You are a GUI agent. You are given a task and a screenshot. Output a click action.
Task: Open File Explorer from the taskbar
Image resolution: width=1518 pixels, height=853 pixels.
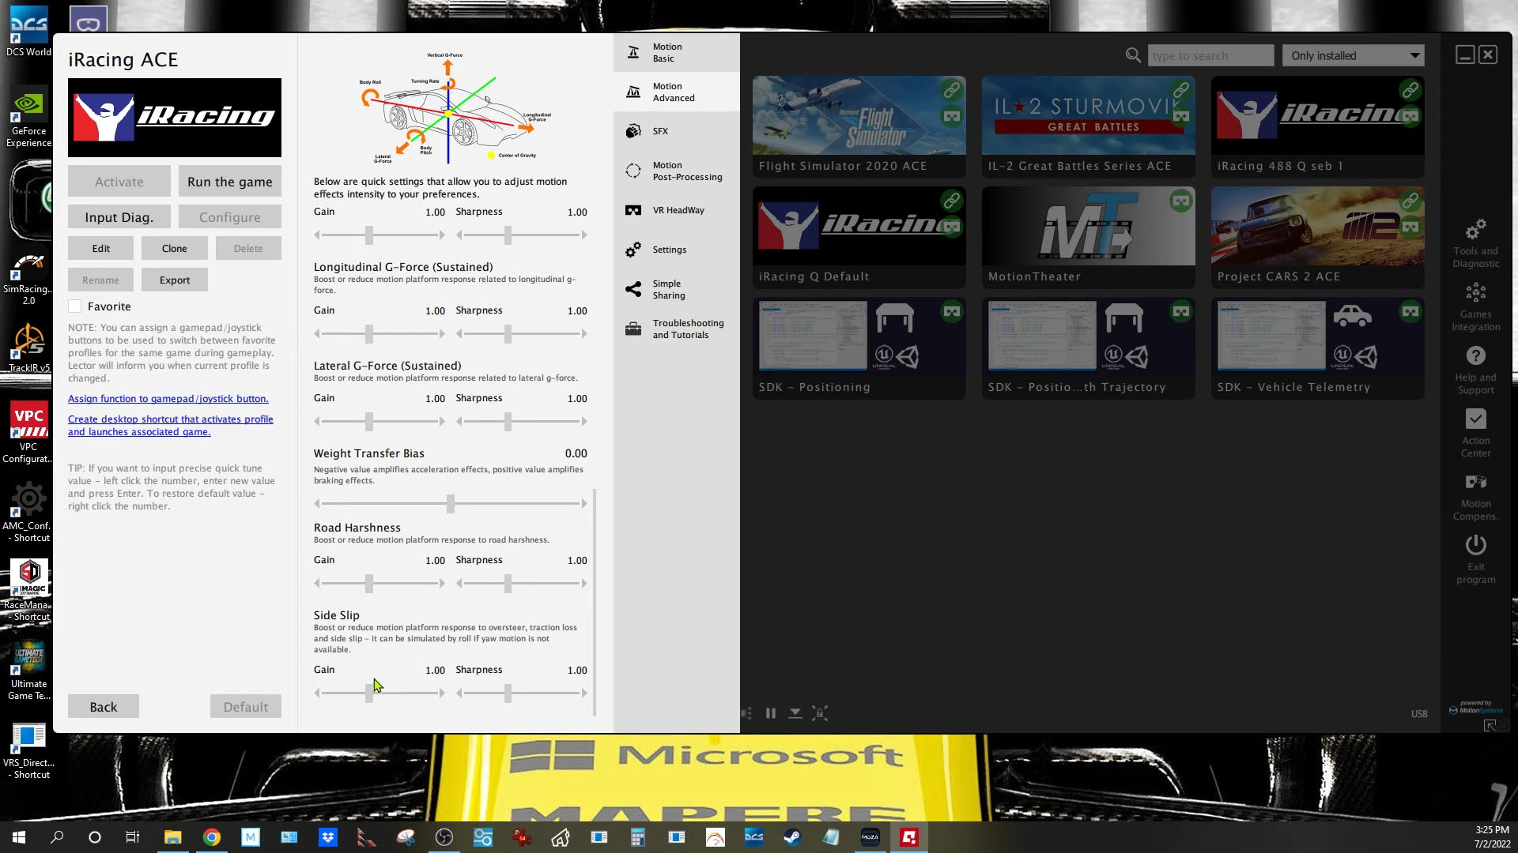[173, 837]
